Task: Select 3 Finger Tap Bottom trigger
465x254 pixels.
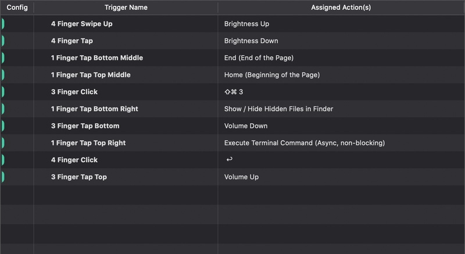Action: [85, 126]
